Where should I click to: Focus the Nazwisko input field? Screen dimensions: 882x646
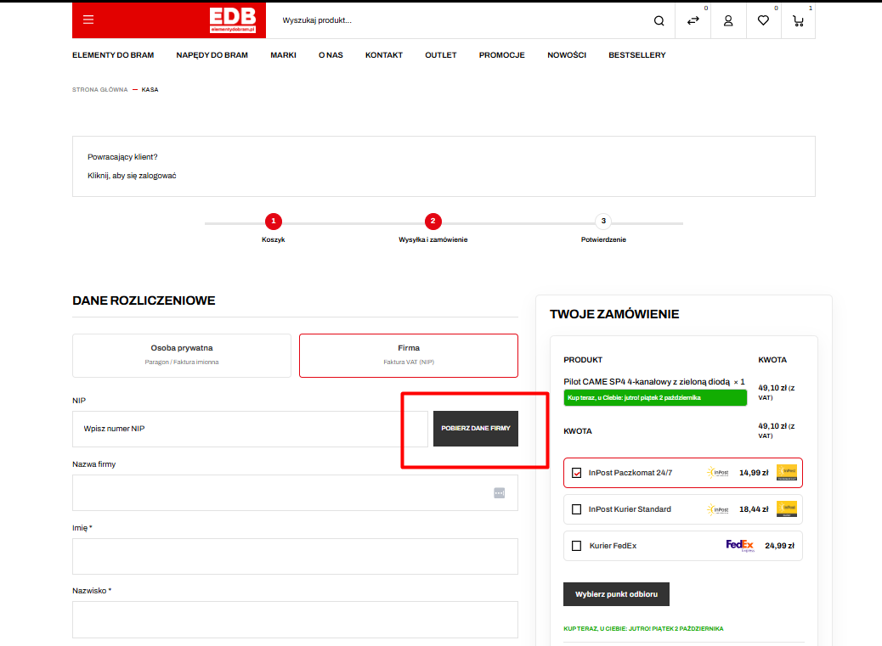[x=295, y=620]
